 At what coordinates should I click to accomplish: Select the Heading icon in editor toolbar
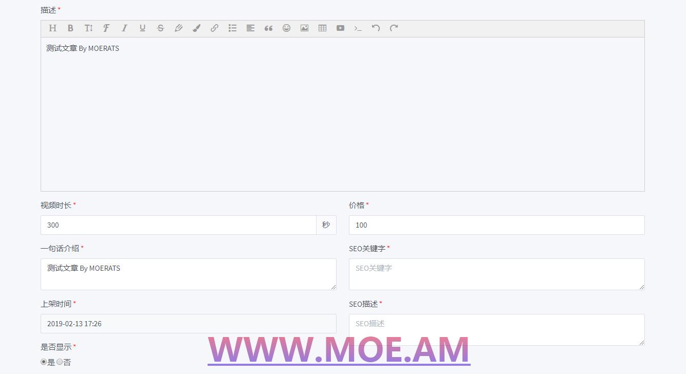tap(52, 28)
